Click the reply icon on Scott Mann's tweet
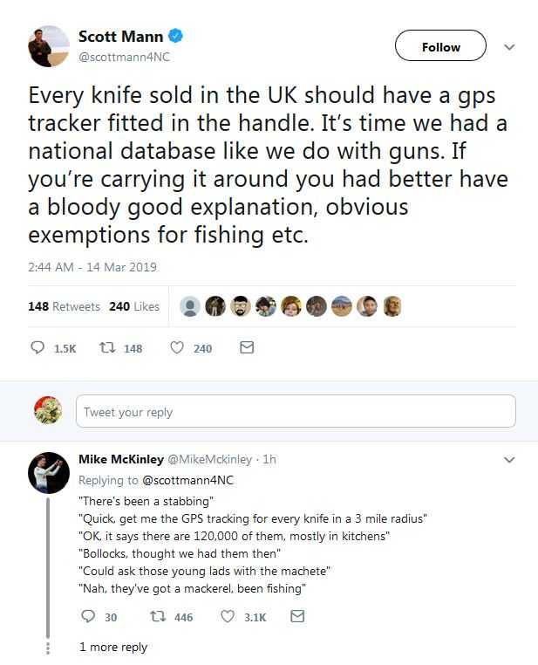This screenshot has height=665, width=538. click(x=37, y=348)
